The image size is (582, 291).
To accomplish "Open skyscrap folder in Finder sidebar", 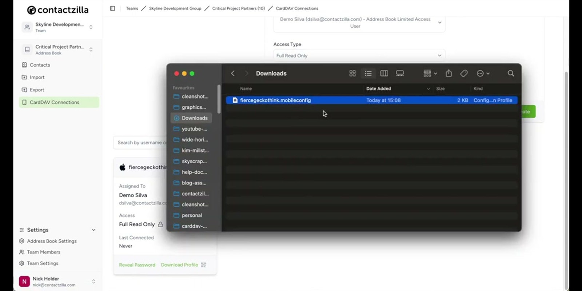I will pos(191,161).
